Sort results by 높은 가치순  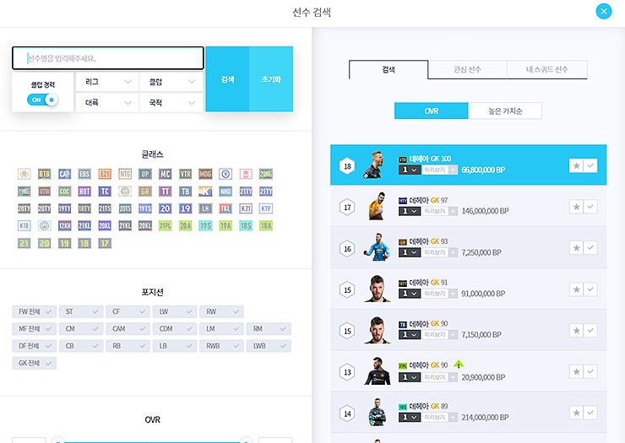505,111
